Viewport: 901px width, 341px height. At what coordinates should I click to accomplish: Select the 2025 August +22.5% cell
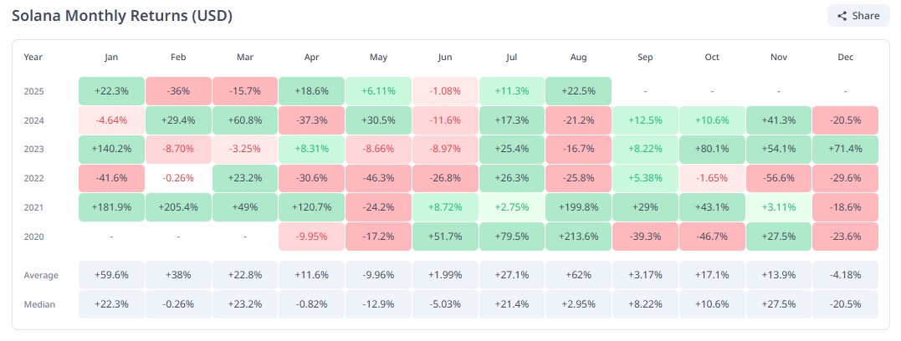tap(579, 91)
